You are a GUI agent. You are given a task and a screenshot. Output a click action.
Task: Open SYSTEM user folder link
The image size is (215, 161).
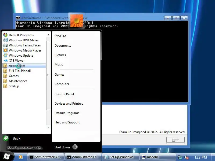point(60,36)
